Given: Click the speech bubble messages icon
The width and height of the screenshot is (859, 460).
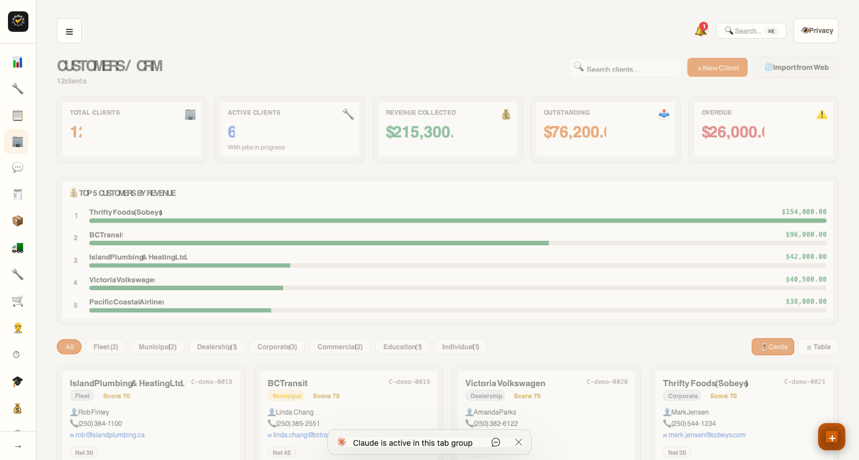Looking at the screenshot, I should 17,167.
